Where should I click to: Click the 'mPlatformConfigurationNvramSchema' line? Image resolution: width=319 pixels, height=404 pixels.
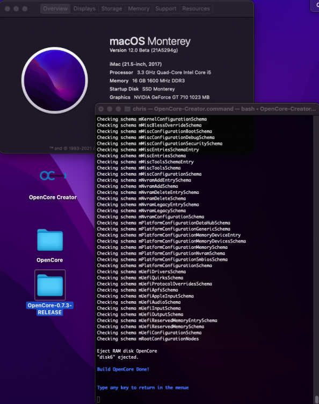tap(161, 253)
